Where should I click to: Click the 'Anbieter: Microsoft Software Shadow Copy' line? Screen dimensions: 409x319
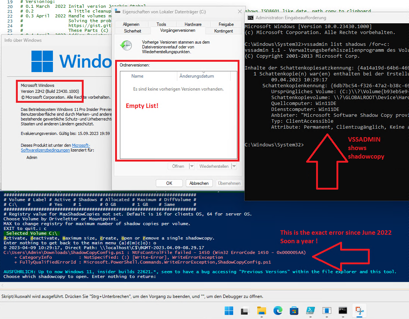click(x=340, y=115)
